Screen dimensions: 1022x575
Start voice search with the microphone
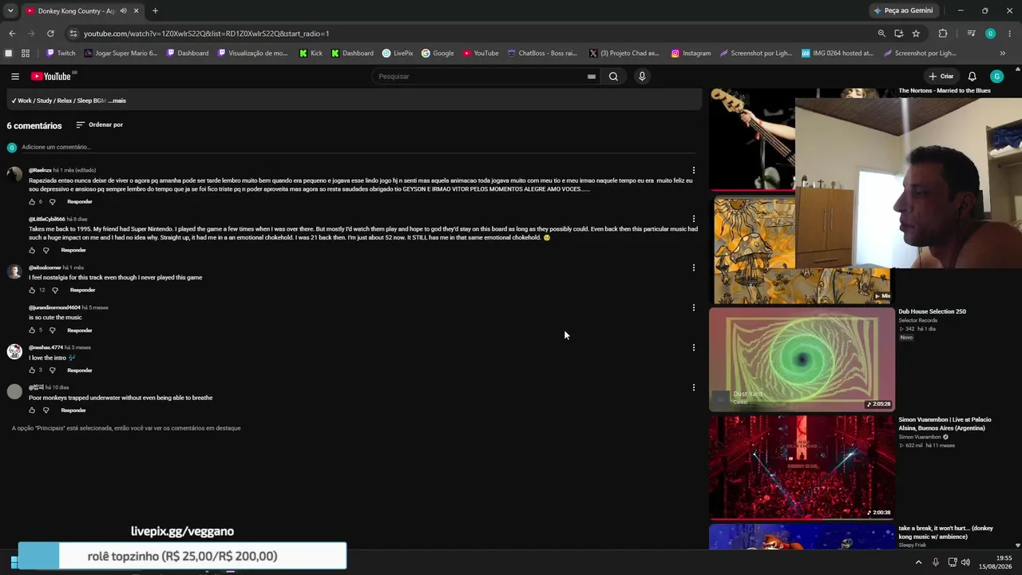coord(642,77)
